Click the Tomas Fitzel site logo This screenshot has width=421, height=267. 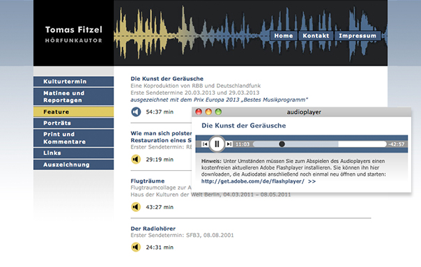74,34
